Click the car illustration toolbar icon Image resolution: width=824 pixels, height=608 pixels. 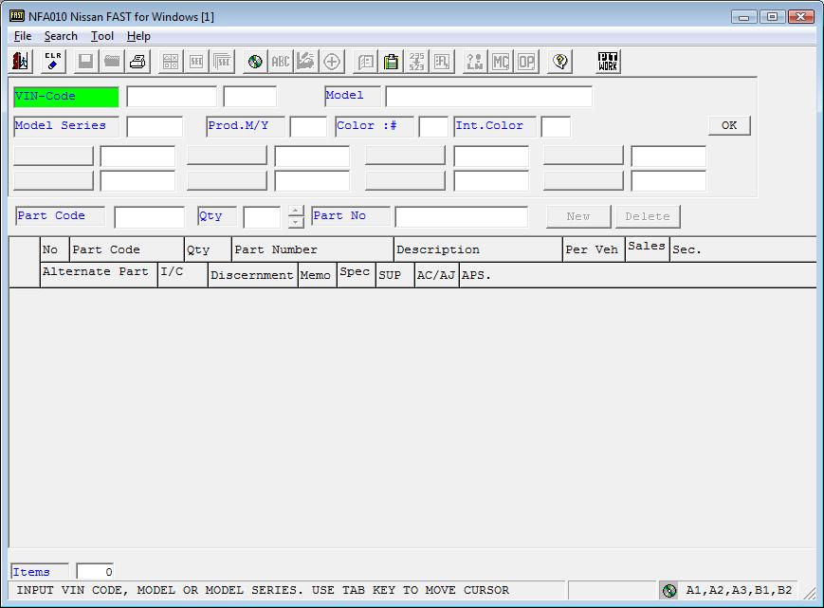pos(306,62)
